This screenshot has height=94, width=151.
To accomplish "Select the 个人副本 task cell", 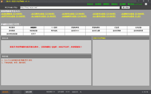I will click(x=54, y=28).
